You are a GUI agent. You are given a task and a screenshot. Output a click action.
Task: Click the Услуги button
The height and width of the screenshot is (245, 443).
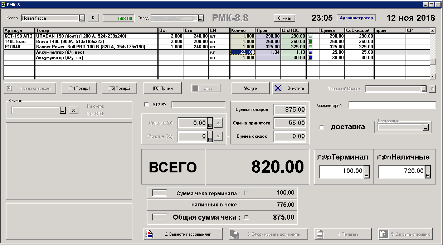pos(250,88)
